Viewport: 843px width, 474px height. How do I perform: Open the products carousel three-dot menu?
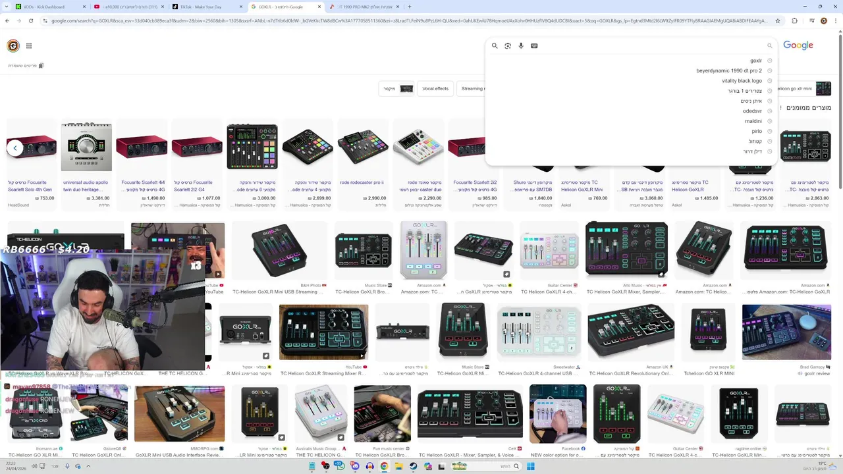pyautogui.click(x=780, y=107)
